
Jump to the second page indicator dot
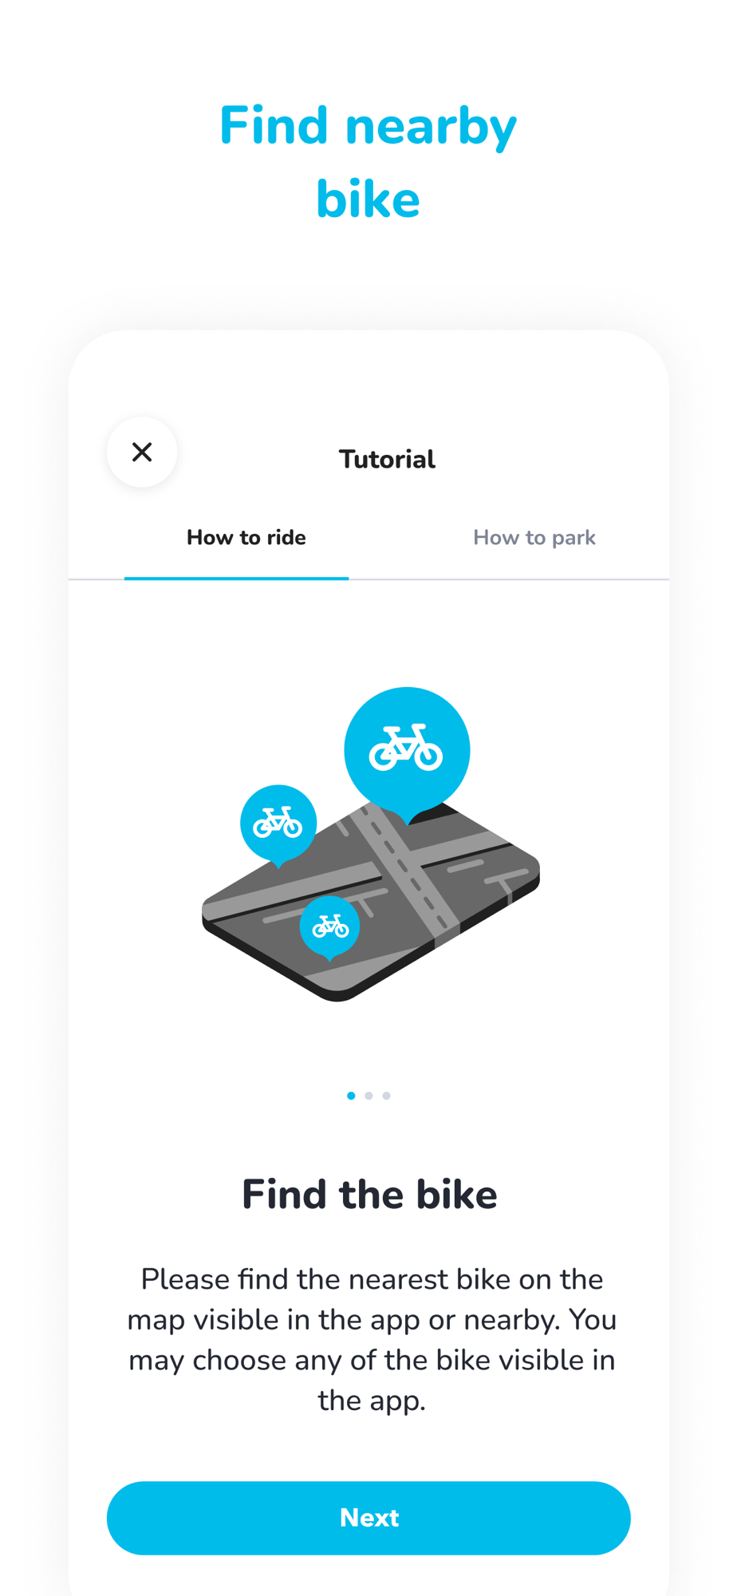pos(368,1096)
